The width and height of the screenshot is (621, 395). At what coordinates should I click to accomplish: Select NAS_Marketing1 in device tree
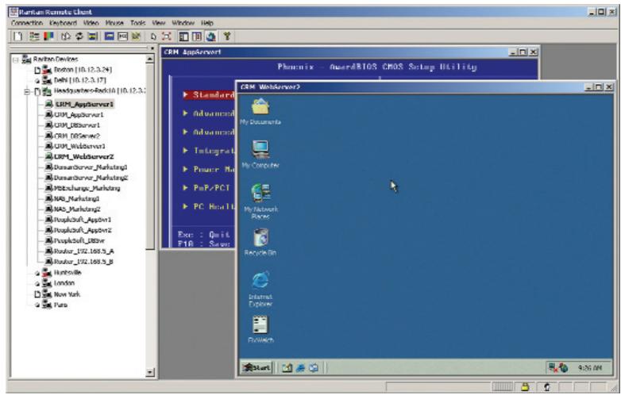(x=76, y=198)
